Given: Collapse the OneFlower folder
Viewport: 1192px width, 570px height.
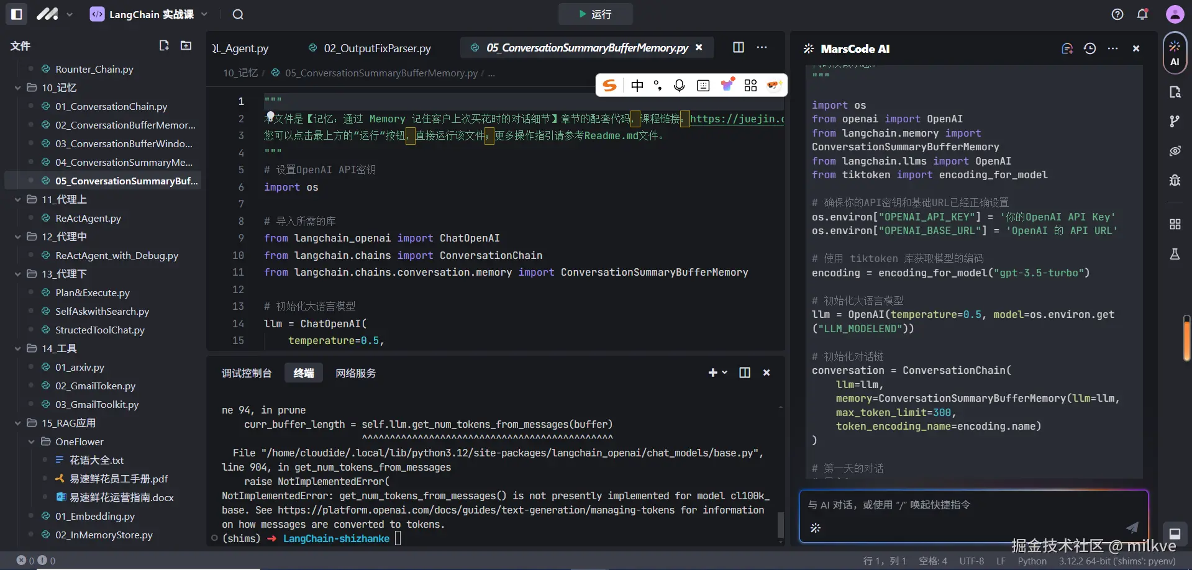Looking at the screenshot, I should pos(32,442).
